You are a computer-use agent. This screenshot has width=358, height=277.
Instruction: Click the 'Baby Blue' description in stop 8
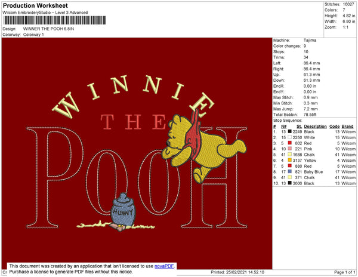click(x=313, y=172)
